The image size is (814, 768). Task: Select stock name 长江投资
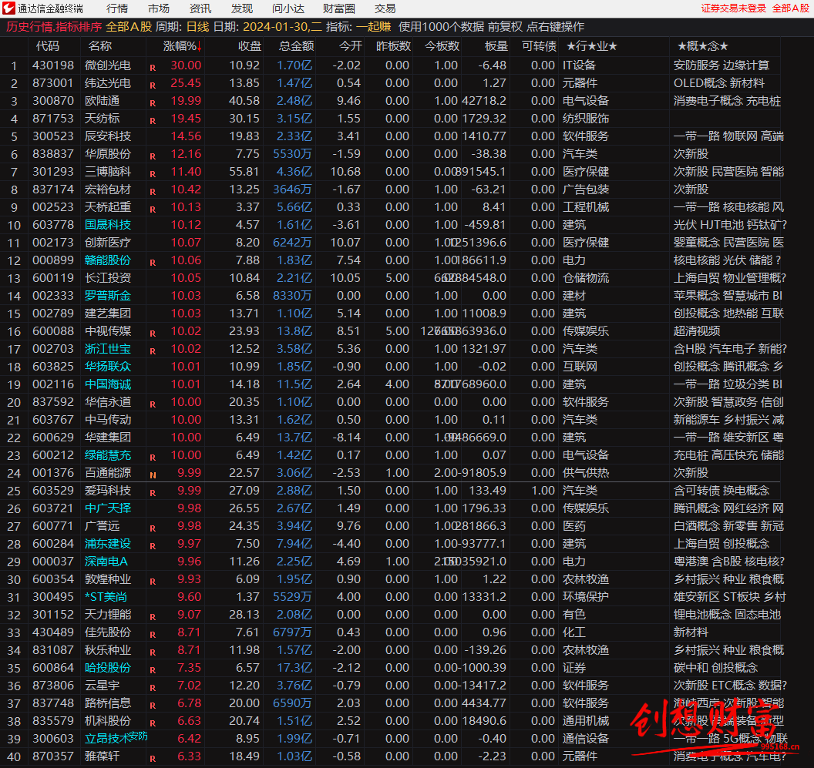pyautogui.click(x=108, y=277)
